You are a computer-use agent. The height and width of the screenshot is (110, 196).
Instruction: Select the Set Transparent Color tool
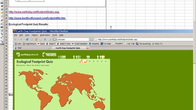click(x=2, y=37)
